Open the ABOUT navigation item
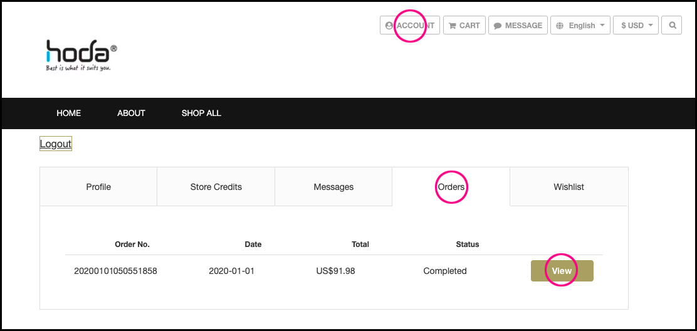This screenshot has height=331, width=697. point(131,113)
